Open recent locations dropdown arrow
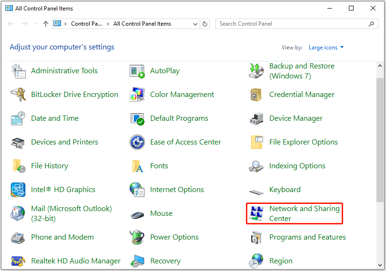The image size is (386, 271). point(36,24)
